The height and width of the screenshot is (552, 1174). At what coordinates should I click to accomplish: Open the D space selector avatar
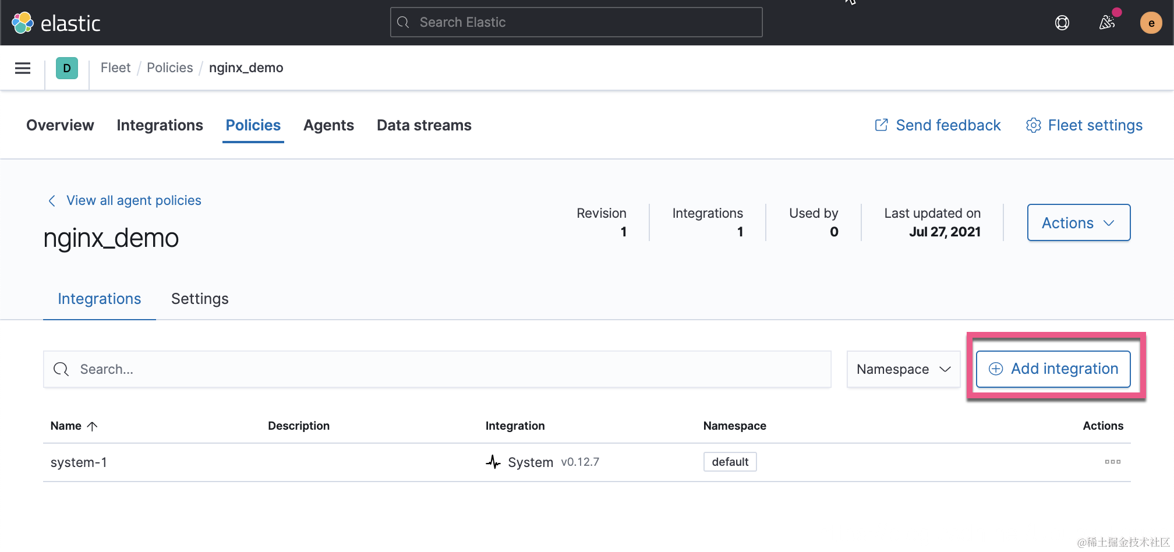tap(67, 68)
